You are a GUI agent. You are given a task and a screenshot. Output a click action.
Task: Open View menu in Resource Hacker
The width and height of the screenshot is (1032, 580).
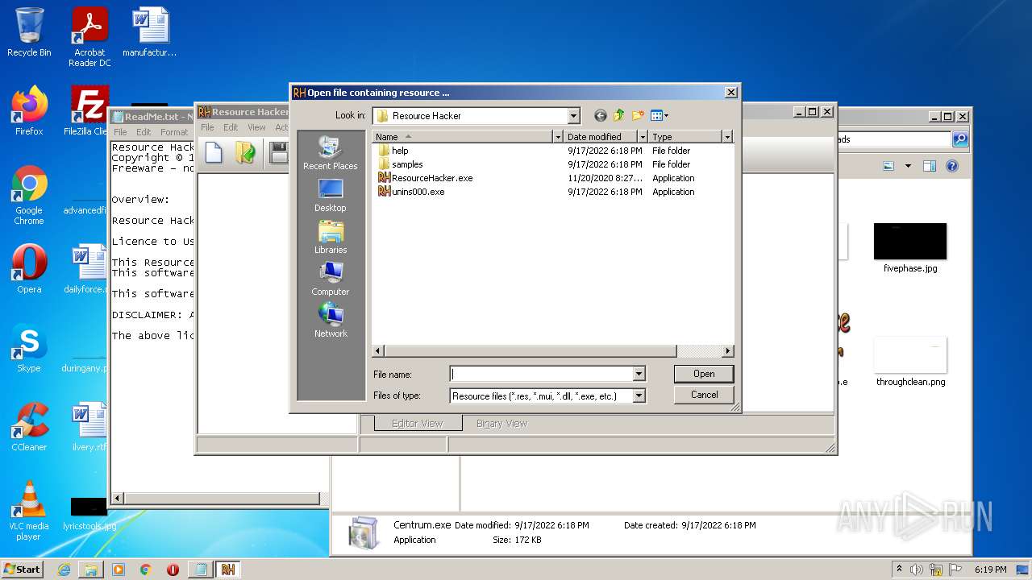256,127
